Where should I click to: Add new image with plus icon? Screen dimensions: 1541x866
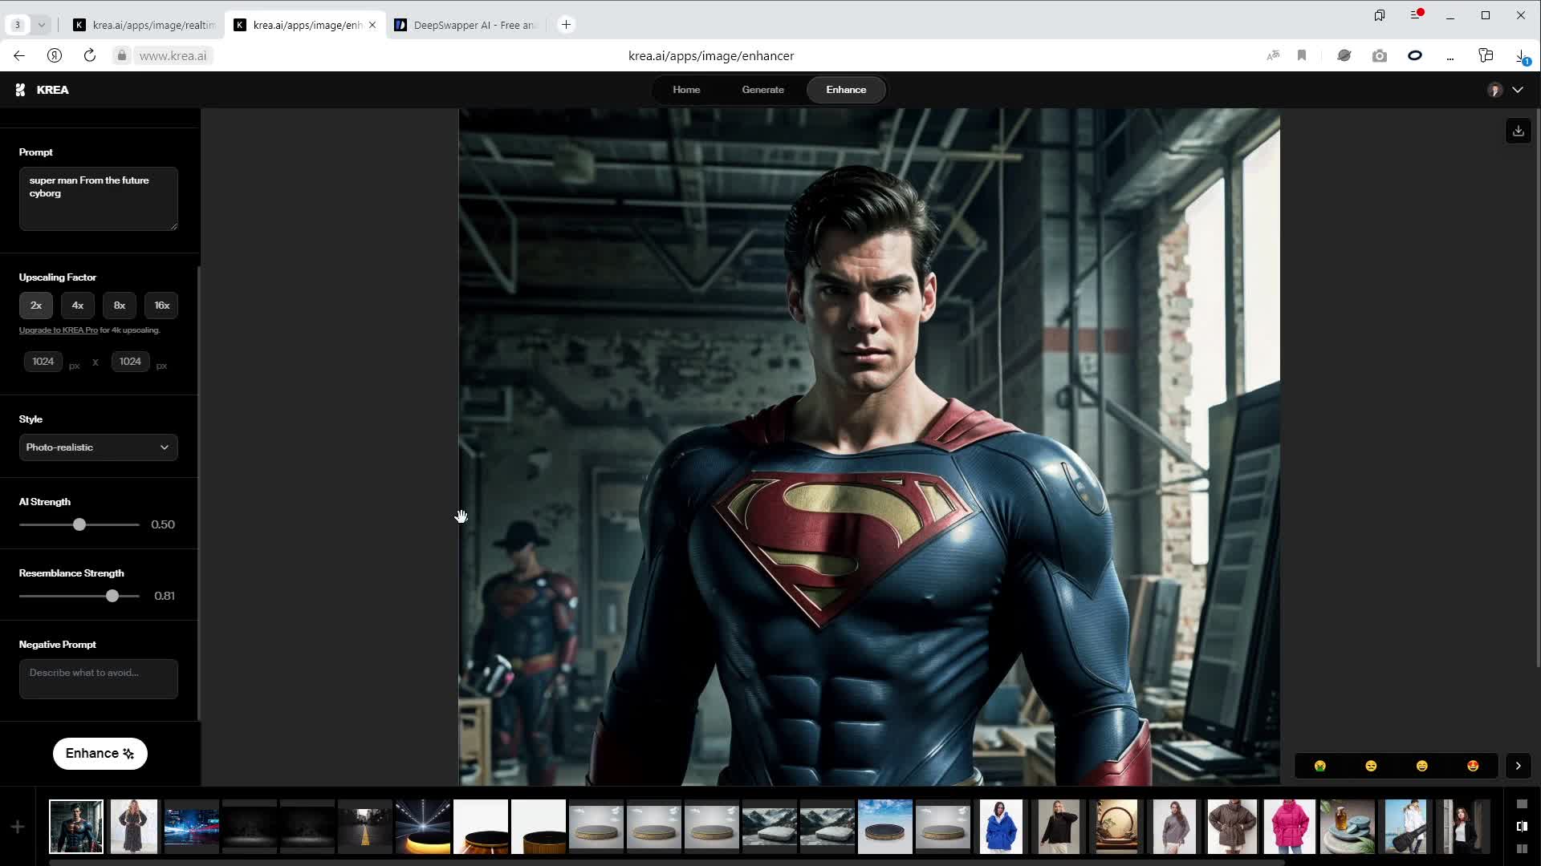[x=18, y=827]
